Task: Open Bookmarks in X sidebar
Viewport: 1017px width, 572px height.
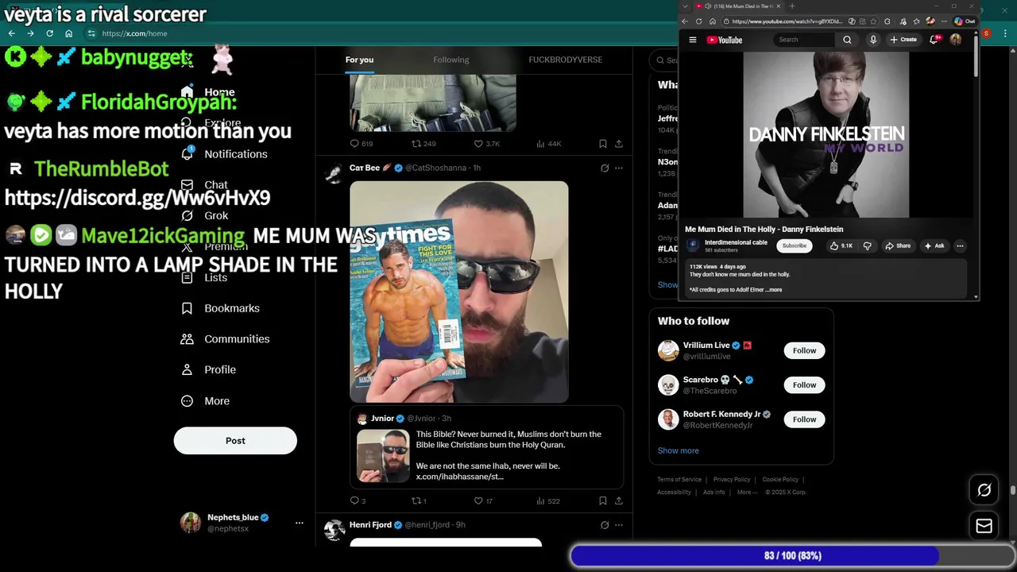Action: click(x=221, y=308)
